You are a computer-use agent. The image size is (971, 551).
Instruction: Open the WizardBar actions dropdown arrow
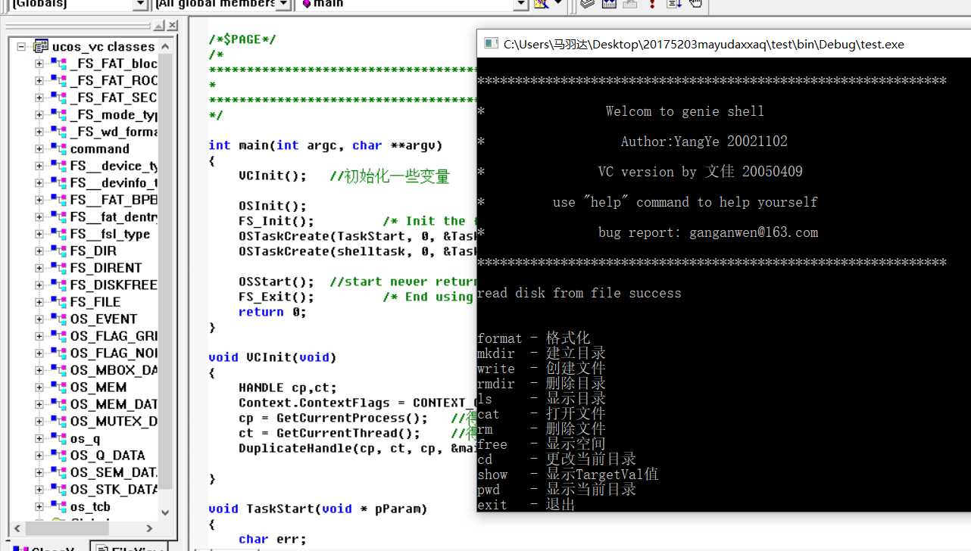coord(558,4)
